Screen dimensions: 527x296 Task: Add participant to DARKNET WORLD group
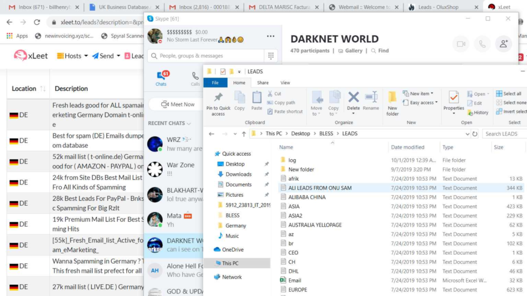(503, 44)
